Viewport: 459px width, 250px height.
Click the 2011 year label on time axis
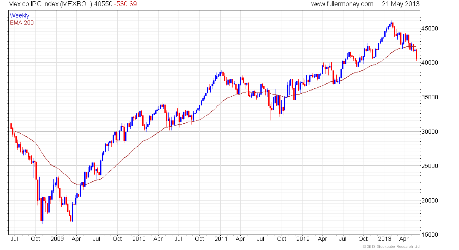221,239
